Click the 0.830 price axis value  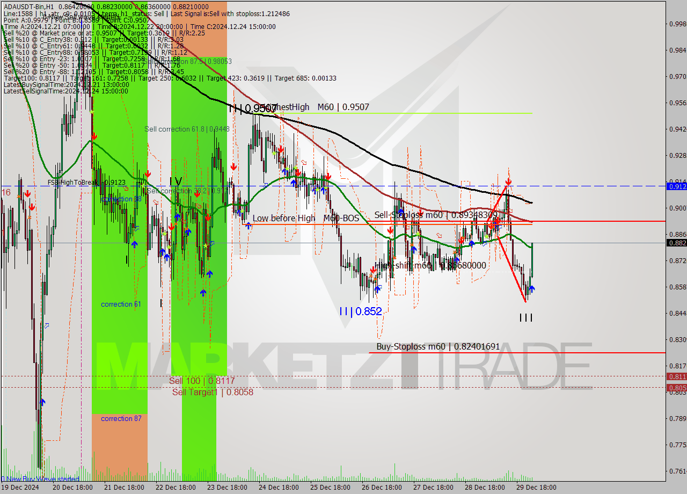click(677, 339)
